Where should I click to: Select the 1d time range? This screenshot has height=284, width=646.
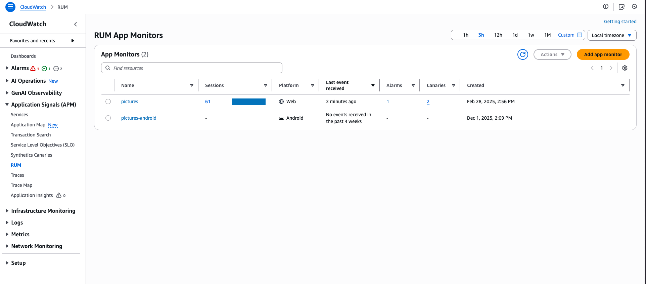515,35
